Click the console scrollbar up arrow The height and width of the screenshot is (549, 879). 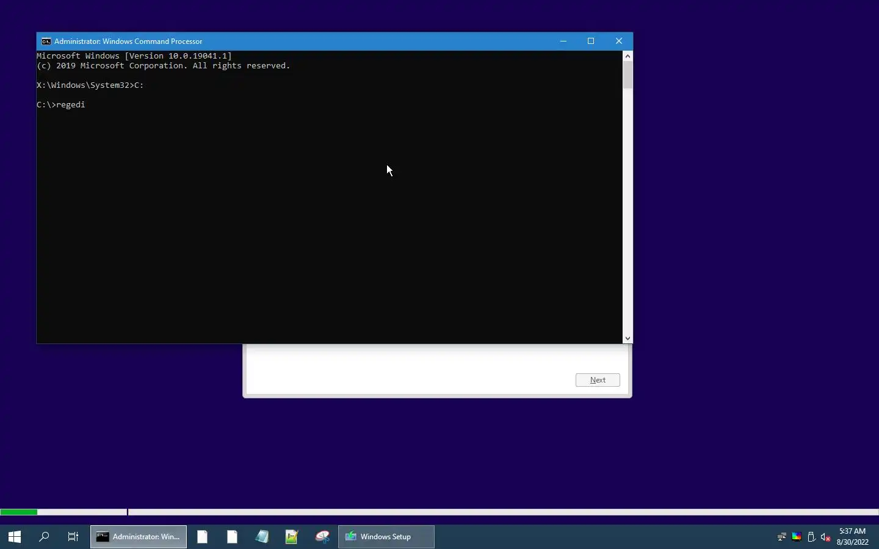click(628, 56)
